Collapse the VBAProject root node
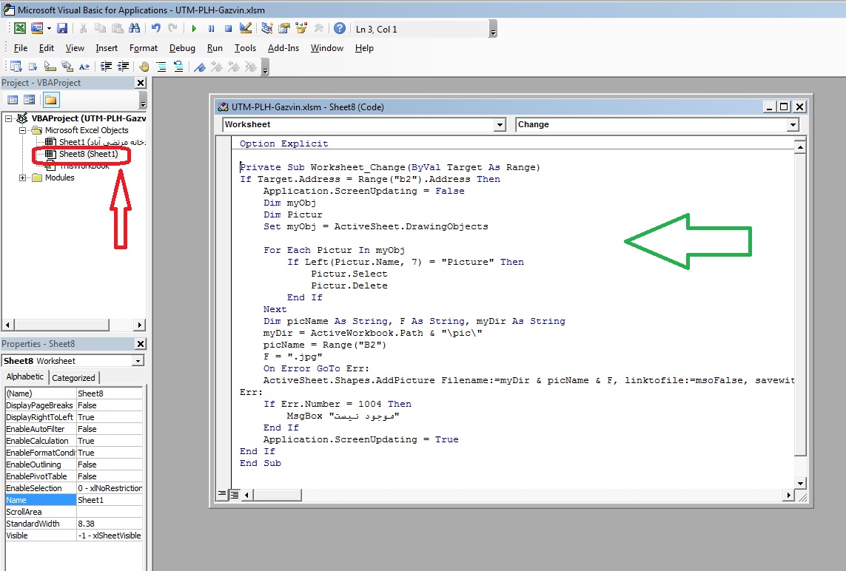 tap(9, 118)
